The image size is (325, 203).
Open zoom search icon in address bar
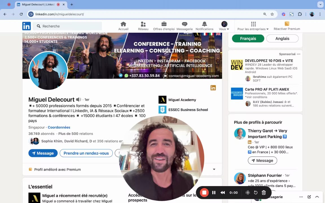[265, 14]
